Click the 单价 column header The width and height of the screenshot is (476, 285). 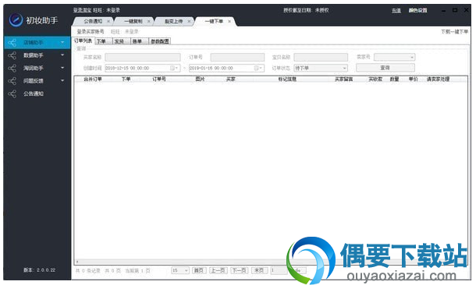413,79
